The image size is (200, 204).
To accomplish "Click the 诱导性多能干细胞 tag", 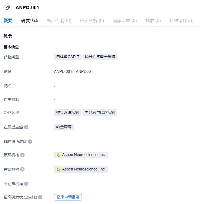I will click(x=100, y=57).
